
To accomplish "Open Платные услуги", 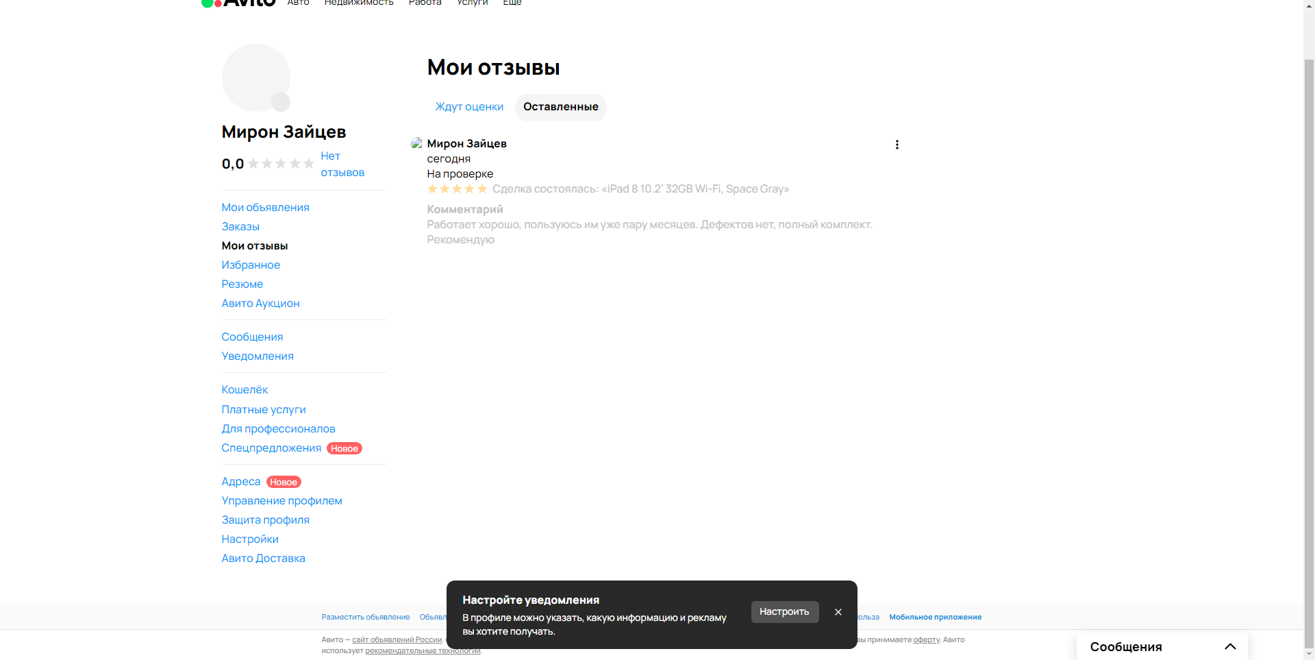I will (264, 410).
